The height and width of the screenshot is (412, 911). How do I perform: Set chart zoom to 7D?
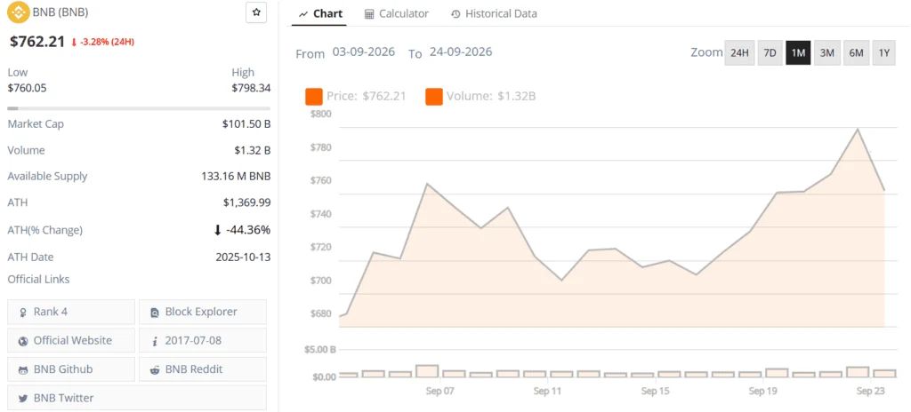coord(770,52)
